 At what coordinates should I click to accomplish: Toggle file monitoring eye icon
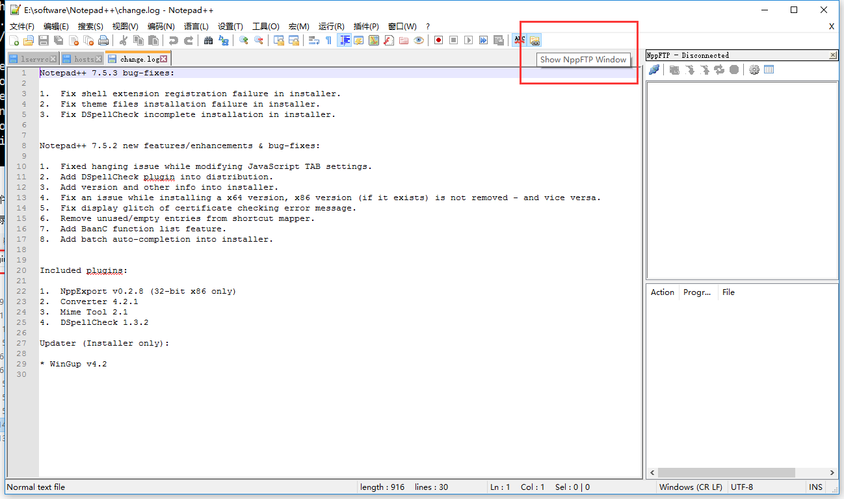[x=419, y=40]
